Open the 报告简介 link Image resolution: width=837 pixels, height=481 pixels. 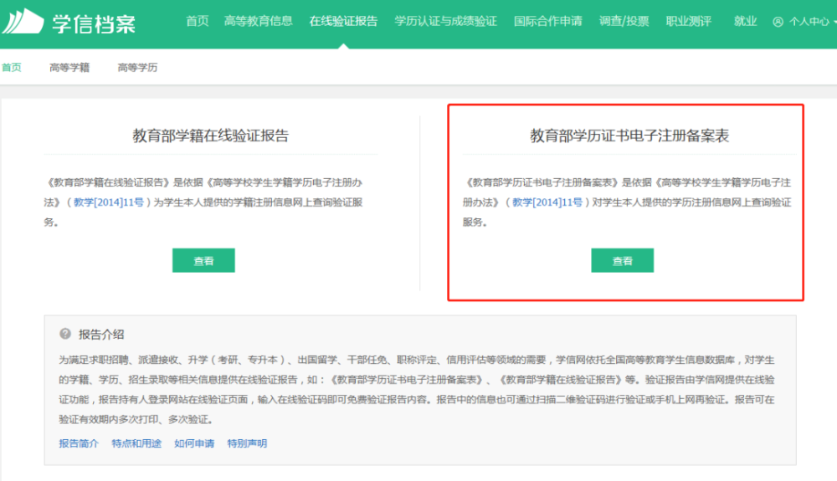(x=79, y=443)
